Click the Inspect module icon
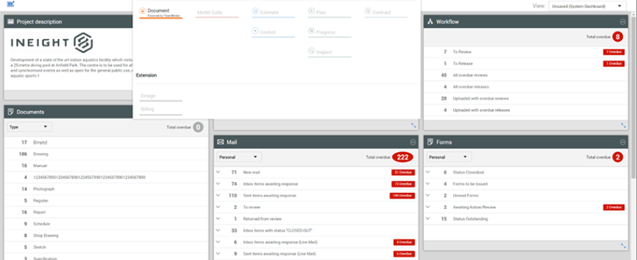The image size is (637, 260). point(311,51)
